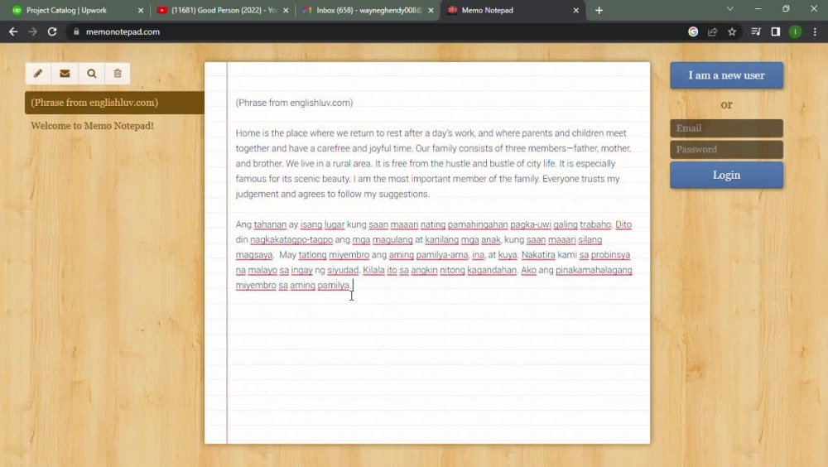Close the Good Person YouTube tab
The width and height of the screenshot is (828, 467).
286,10
